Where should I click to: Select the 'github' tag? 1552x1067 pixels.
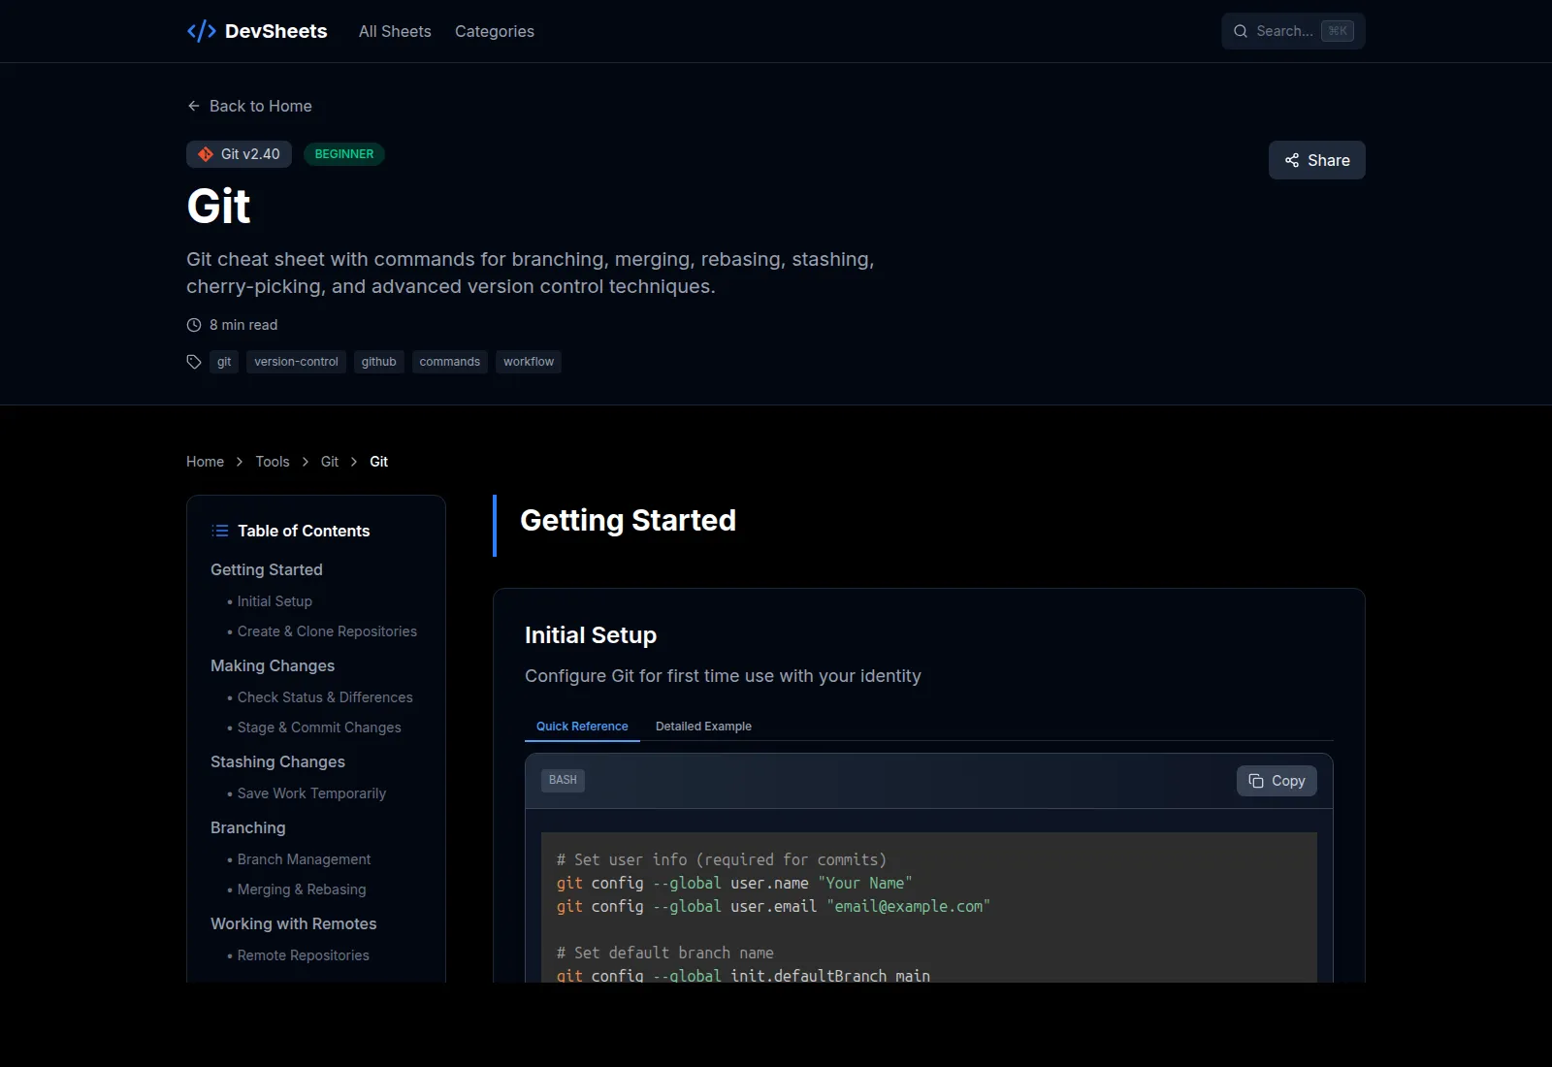[378, 362]
